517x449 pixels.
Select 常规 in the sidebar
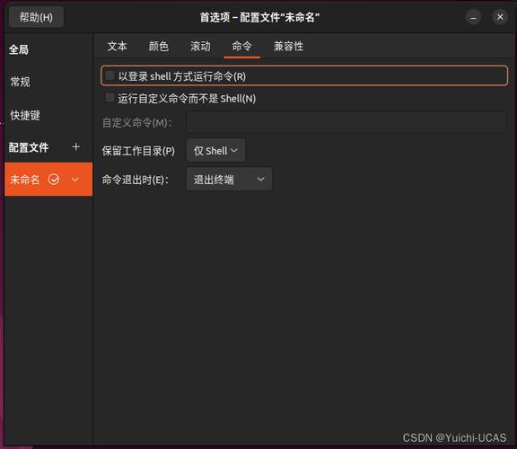[20, 82]
